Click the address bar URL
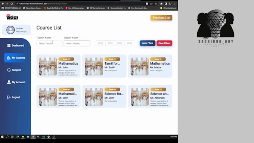 [x=43, y=4]
